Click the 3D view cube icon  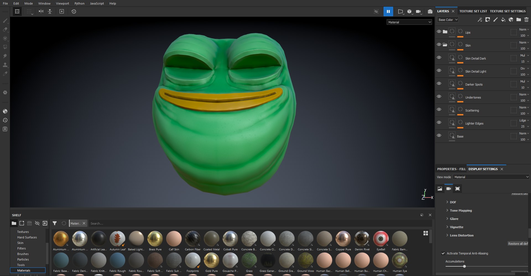409,12
